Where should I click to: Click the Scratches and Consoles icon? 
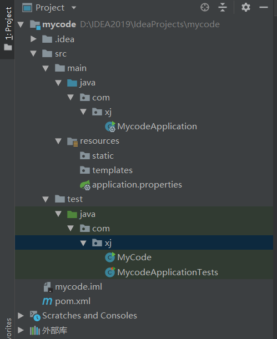(x=35, y=316)
